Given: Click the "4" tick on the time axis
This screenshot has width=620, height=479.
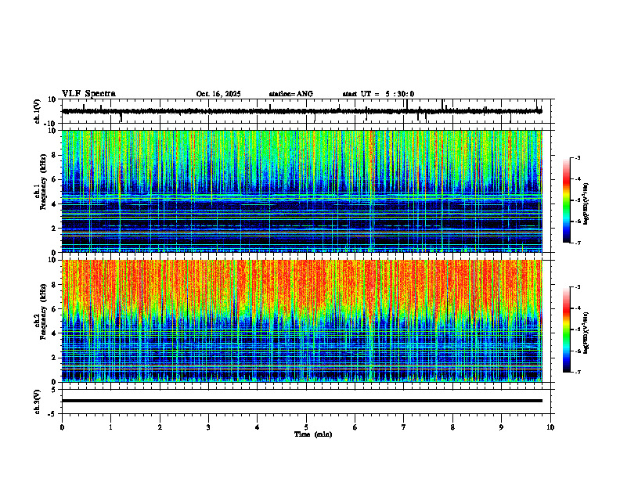Looking at the screenshot, I should click(258, 427).
